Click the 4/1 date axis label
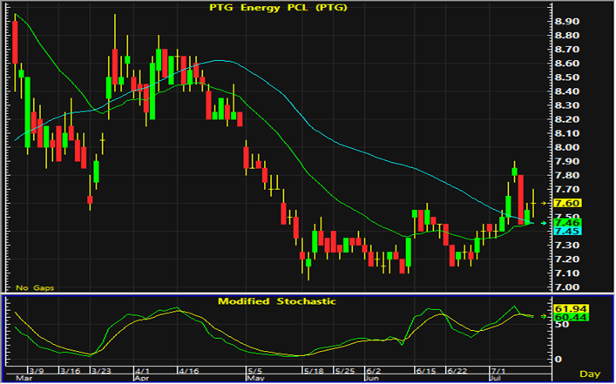Screen dimensions: 616x384 point(142,371)
